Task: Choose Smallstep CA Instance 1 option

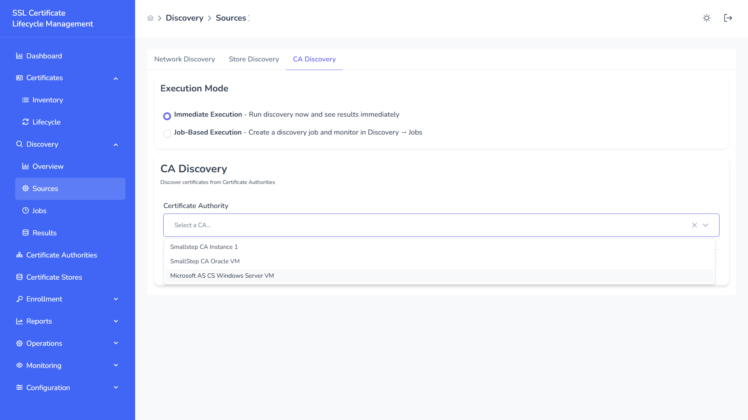Action: coord(204,247)
